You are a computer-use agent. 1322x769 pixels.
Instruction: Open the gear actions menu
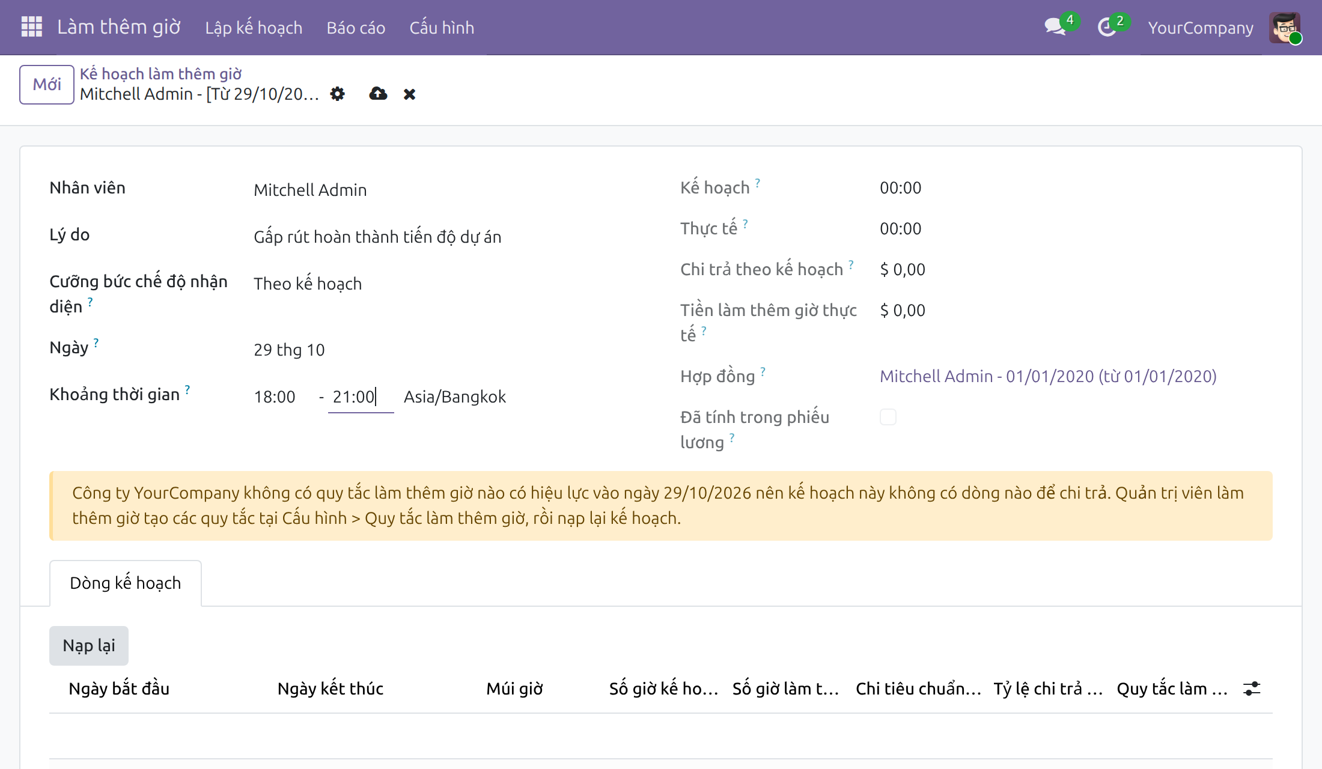click(338, 94)
